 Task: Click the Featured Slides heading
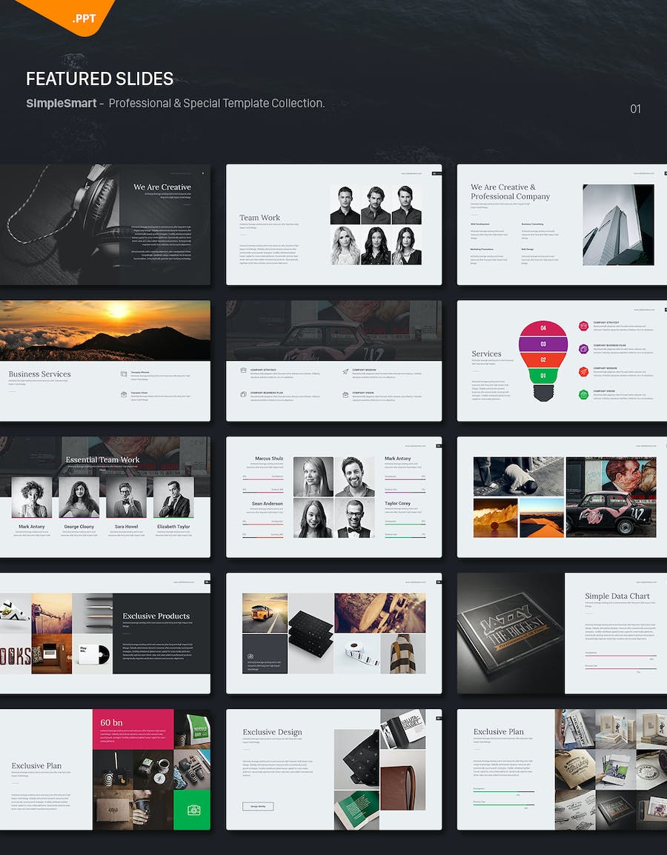(x=99, y=79)
